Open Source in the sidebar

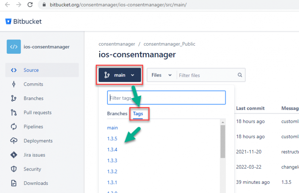pyautogui.click(x=42, y=70)
